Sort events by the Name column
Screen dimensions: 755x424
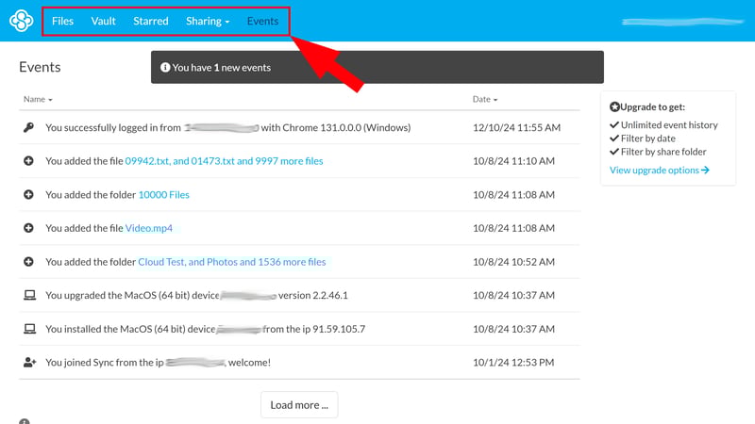pyautogui.click(x=38, y=99)
